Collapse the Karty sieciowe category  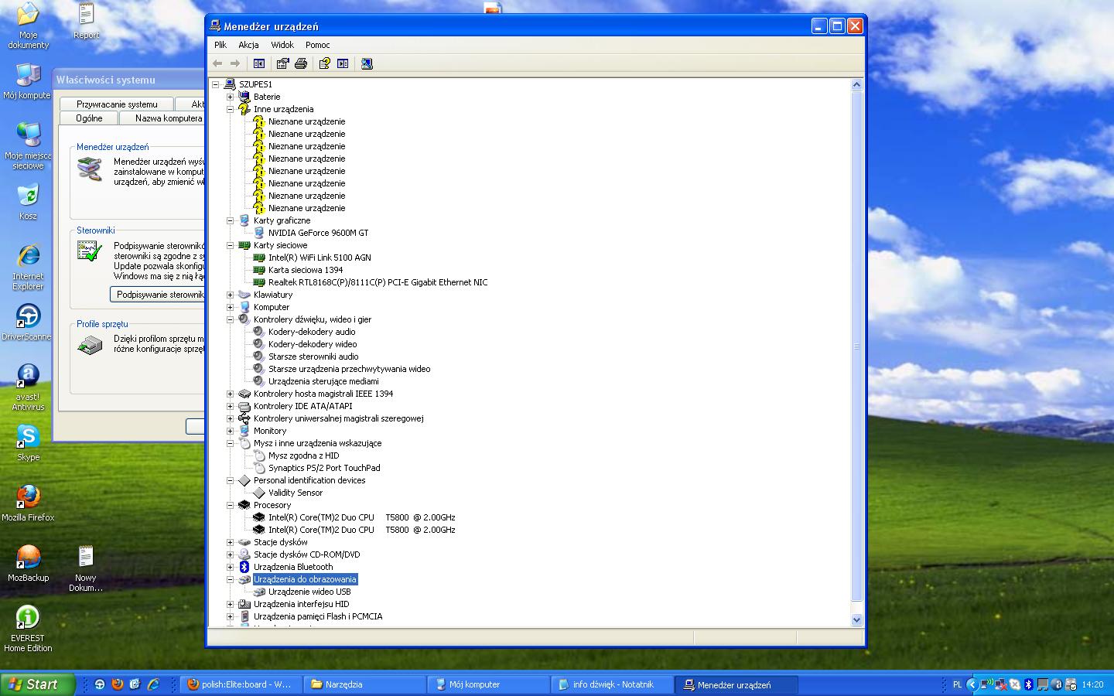(x=230, y=245)
